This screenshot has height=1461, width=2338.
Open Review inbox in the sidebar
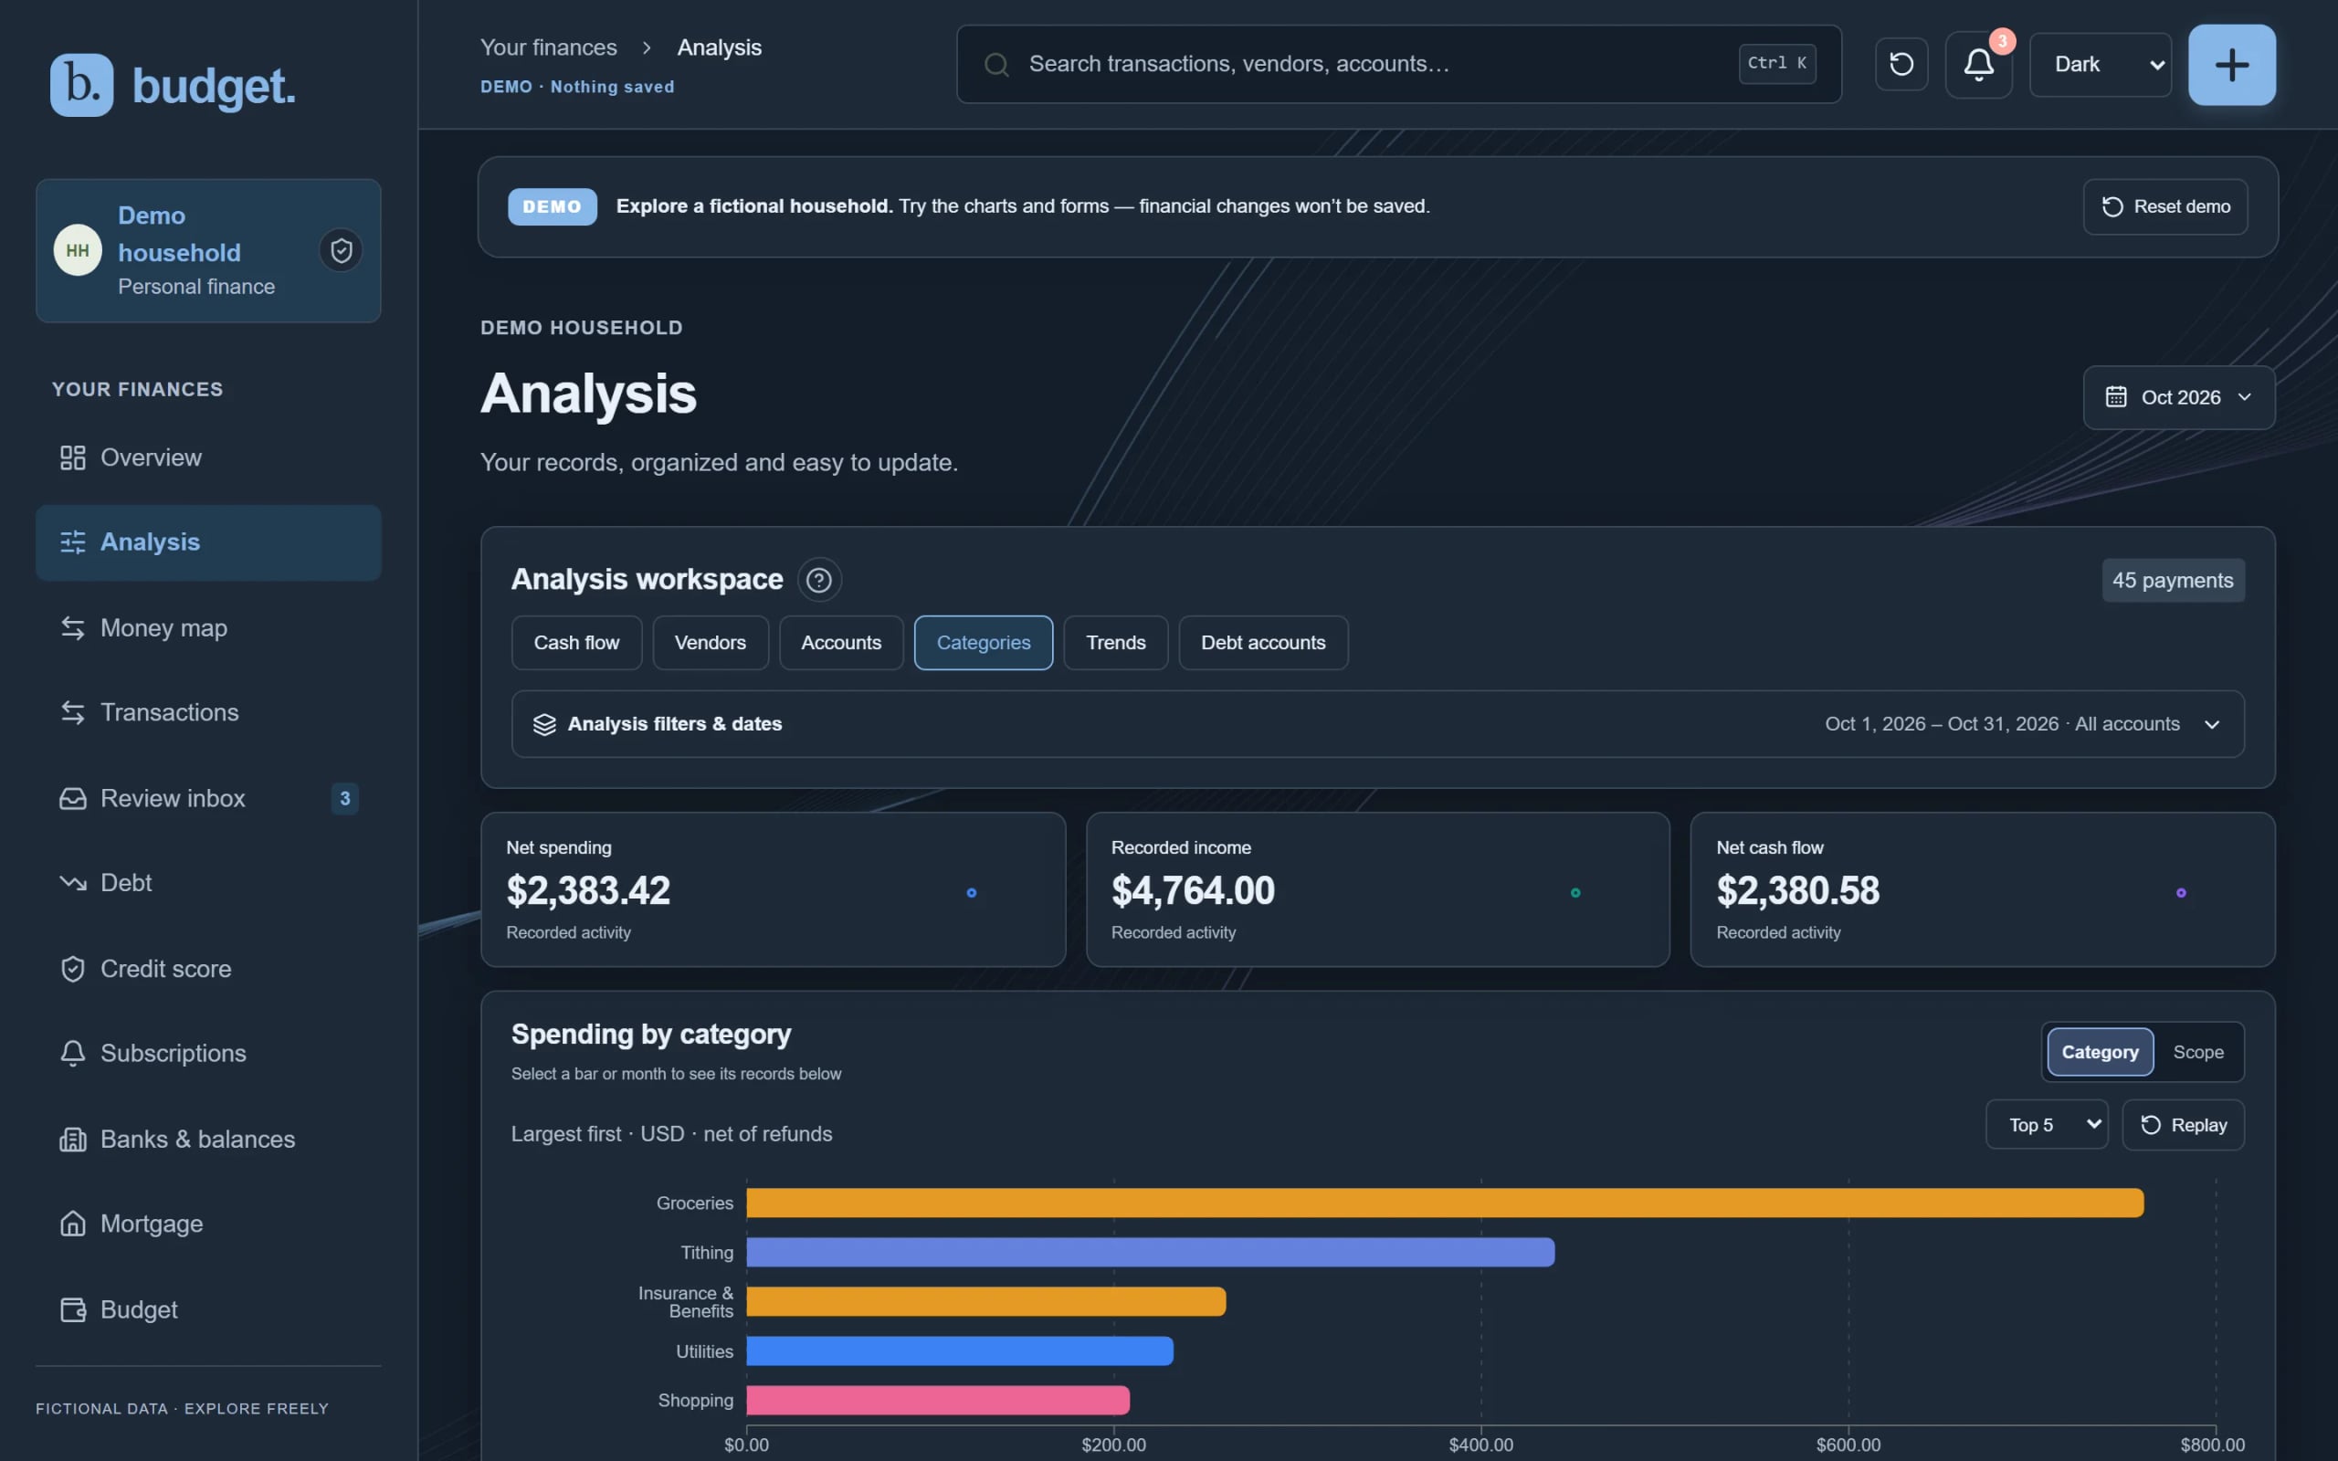[207, 799]
